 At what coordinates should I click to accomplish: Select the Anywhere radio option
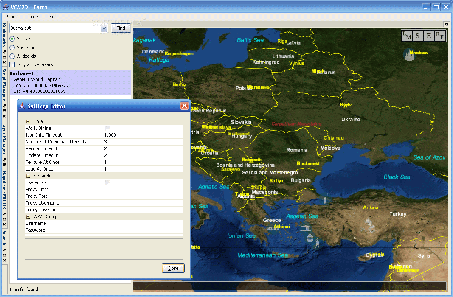(12, 48)
